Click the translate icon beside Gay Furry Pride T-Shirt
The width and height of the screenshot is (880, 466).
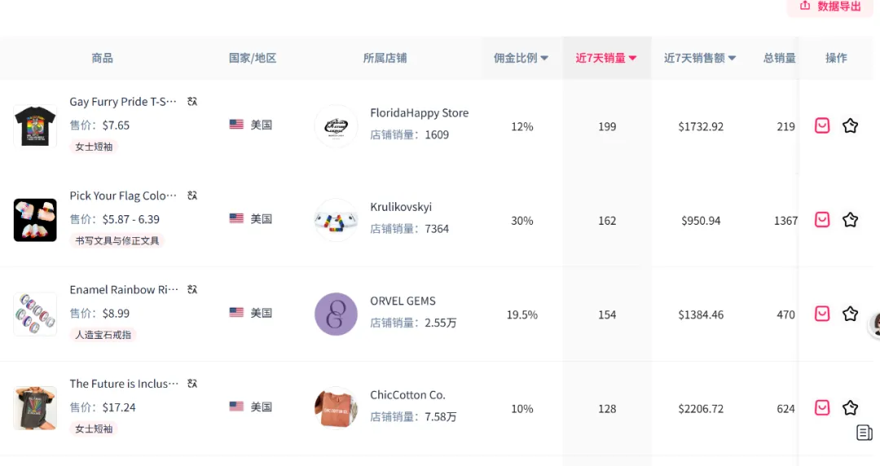192,102
